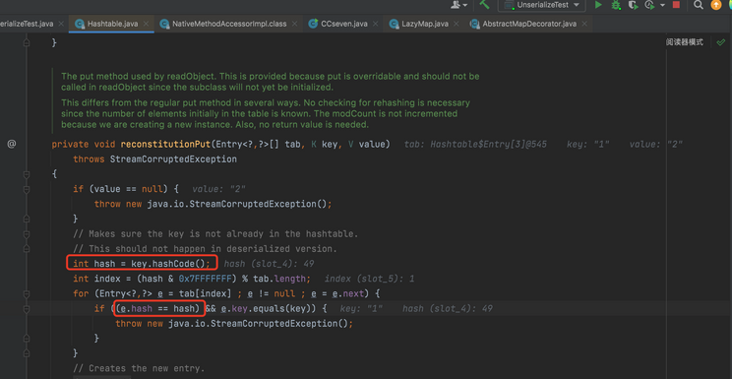The height and width of the screenshot is (379, 732).
Task: Click the 'int hash = key.hashCode();' line
Action: click(x=142, y=264)
